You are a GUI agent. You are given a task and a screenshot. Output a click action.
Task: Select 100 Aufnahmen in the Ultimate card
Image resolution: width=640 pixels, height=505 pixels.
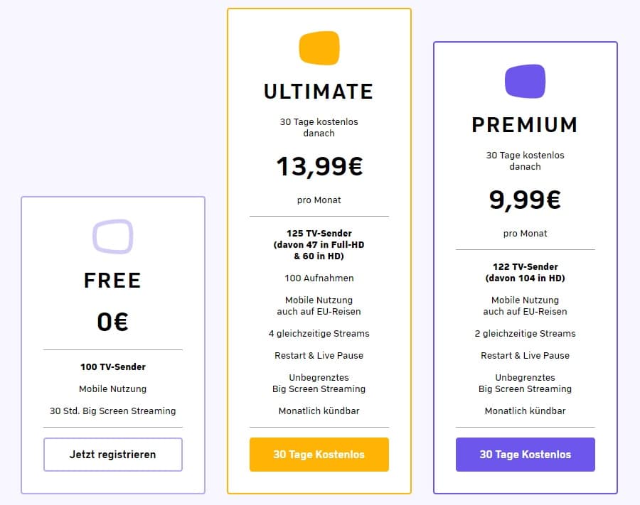click(x=319, y=278)
